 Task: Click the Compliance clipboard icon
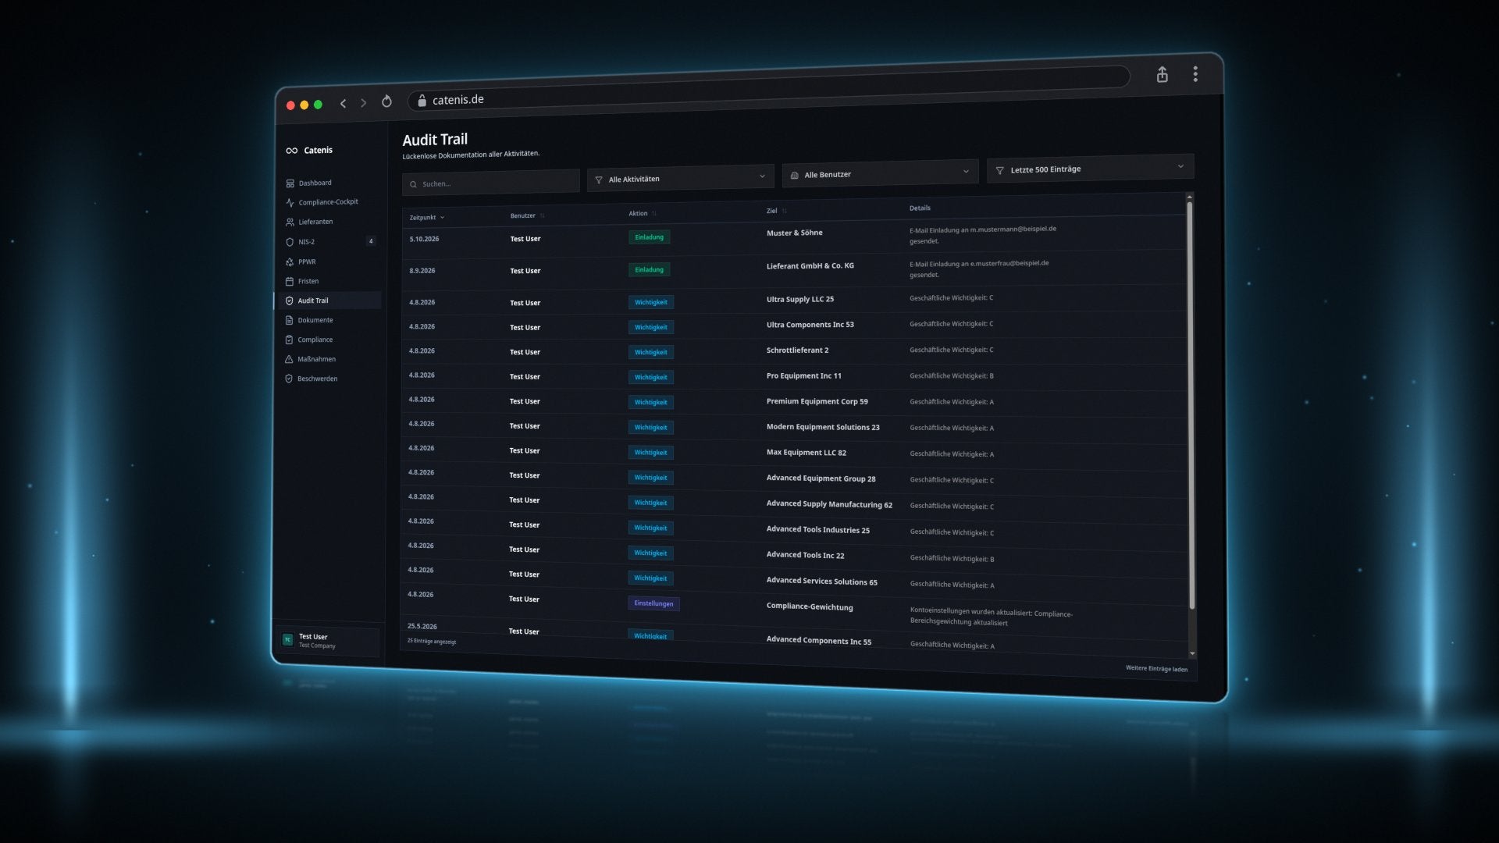tap(290, 340)
